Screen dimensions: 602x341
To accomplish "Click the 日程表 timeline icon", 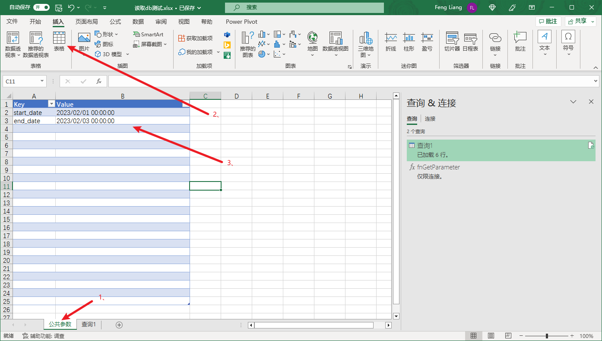I will pos(470,41).
